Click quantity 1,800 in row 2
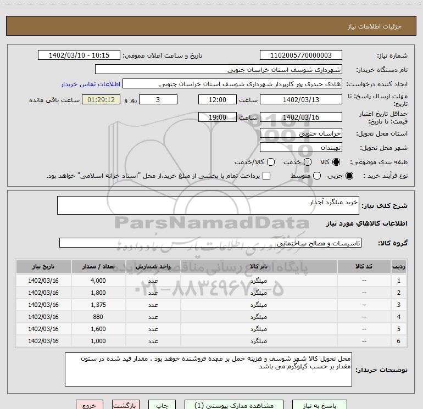 98,293
